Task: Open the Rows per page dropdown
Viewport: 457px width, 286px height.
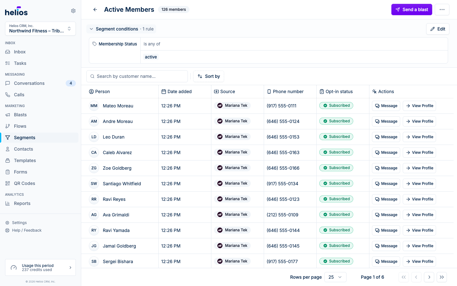Action: pyautogui.click(x=335, y=277)
